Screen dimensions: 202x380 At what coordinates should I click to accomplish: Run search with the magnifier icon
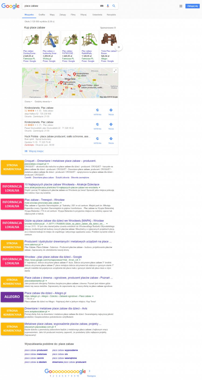point(114,6)
